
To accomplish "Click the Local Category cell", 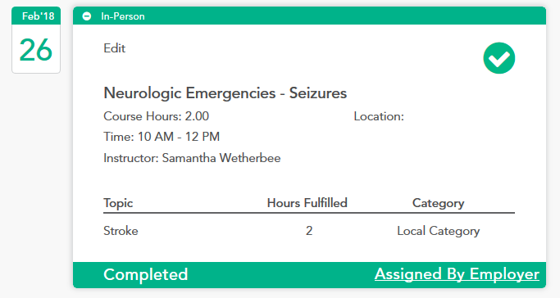I will pos(438,231).
